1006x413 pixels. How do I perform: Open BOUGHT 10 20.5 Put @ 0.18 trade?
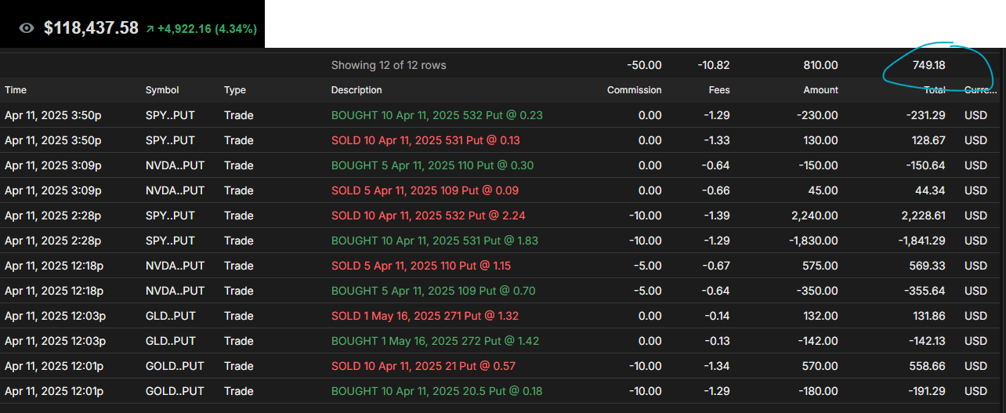(436, 391)
